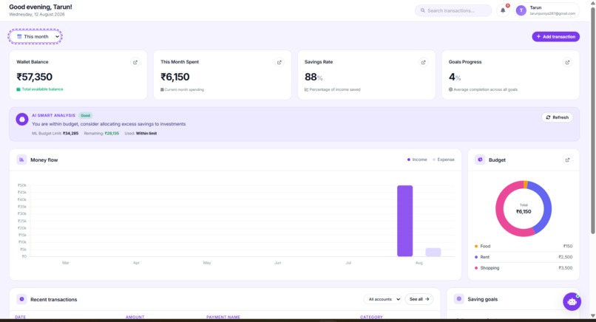Click See all transactions
The height and width of the screenshot is (322, 596).
419,299
